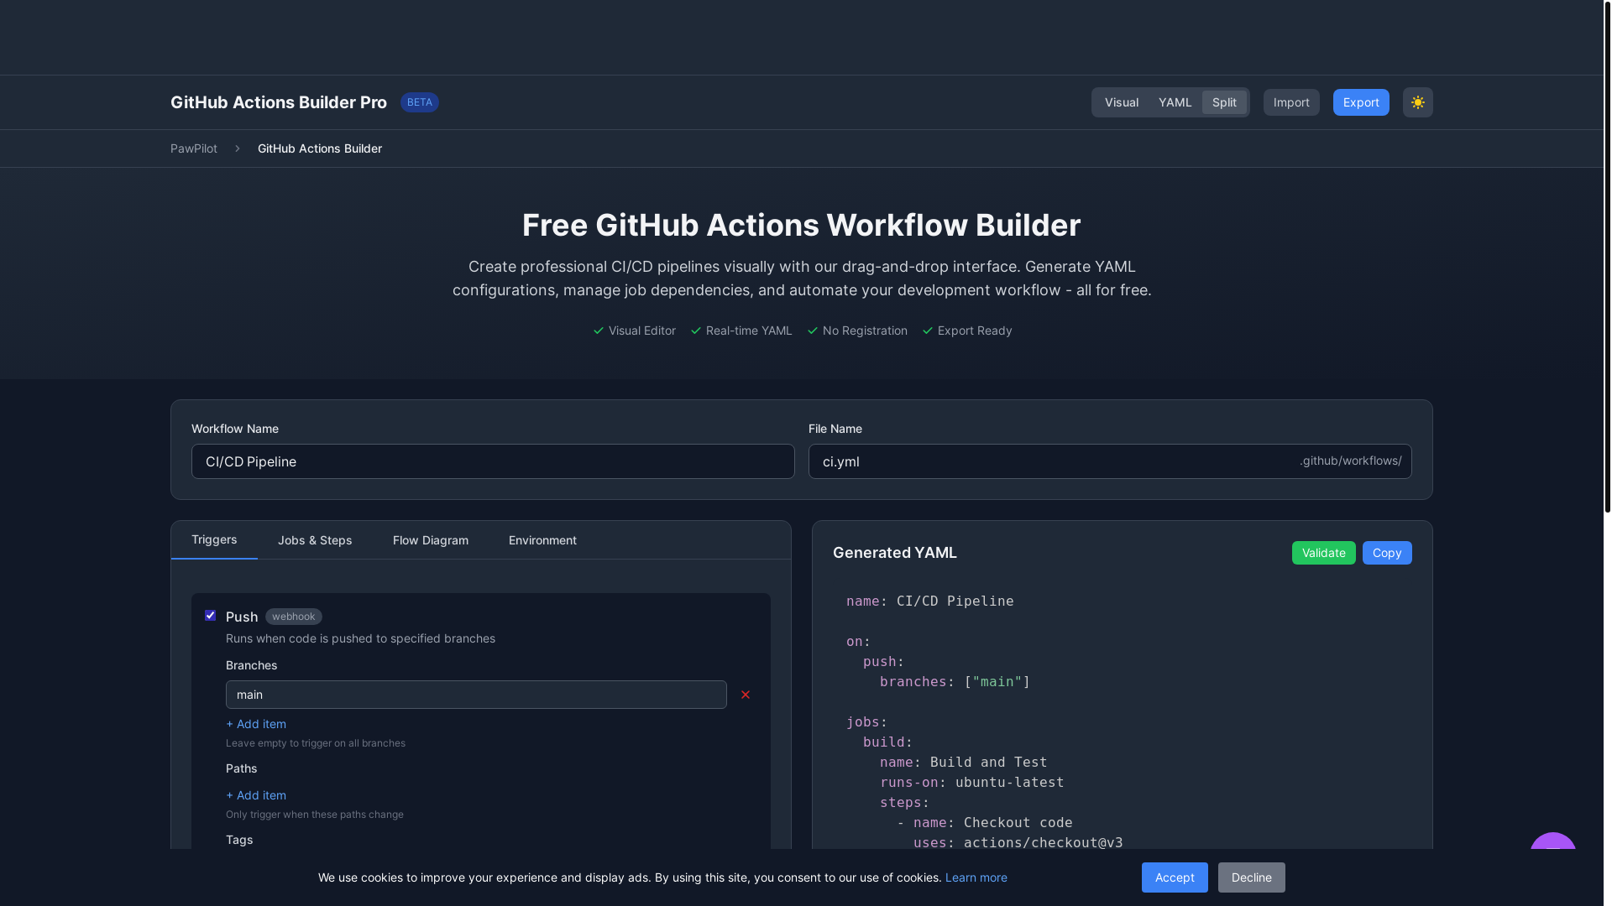Click the breadcrumb chevron separator
This screenshot has height=906, width=1612.
[x=238, y=148]
